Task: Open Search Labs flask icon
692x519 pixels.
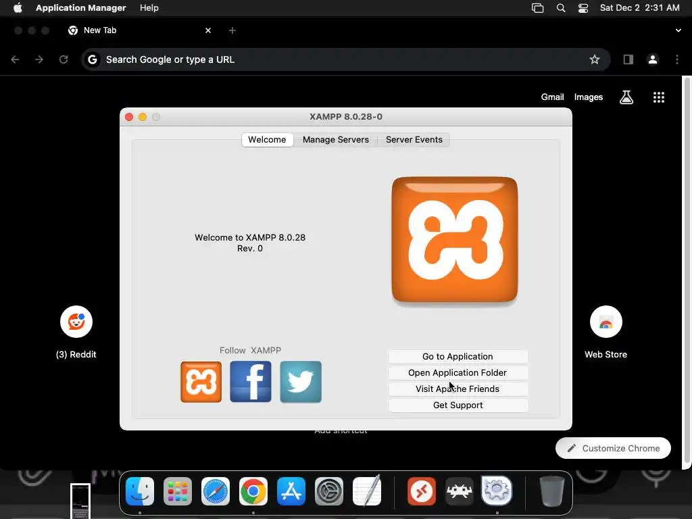Action: [626, 97]
